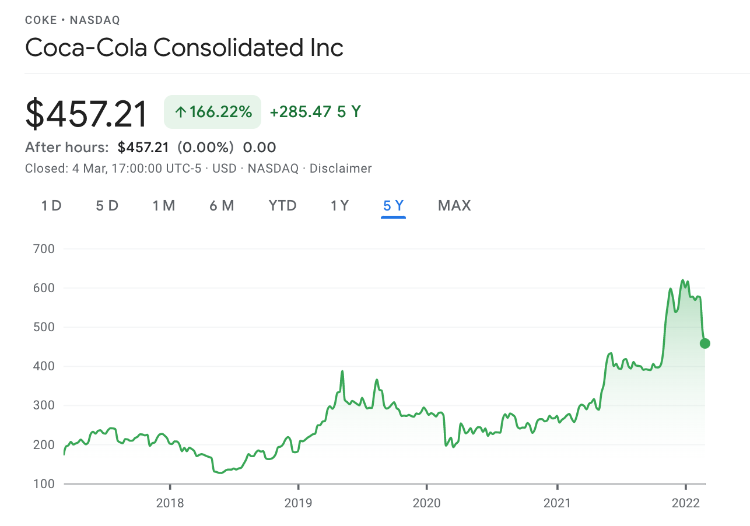The image size is (750, 526).
Task: Show MAX price history
Action: coord(454,205)
